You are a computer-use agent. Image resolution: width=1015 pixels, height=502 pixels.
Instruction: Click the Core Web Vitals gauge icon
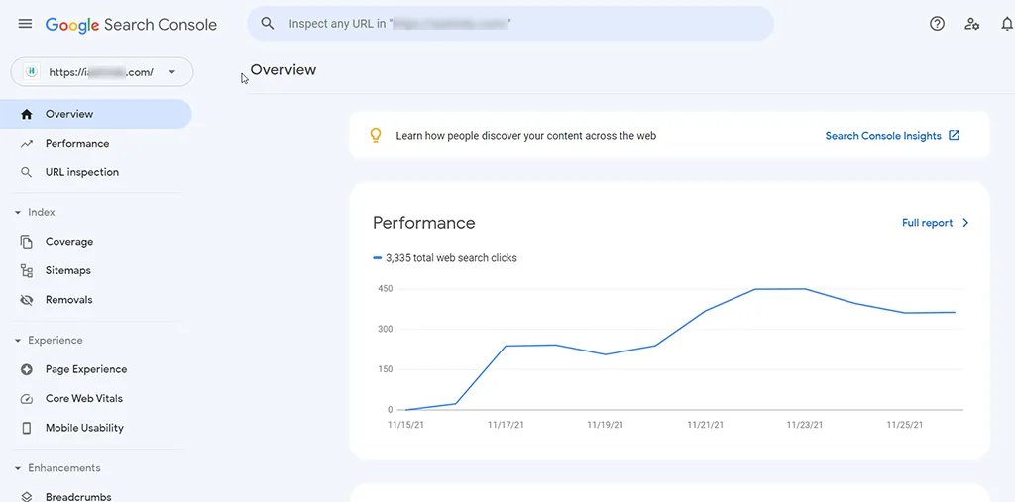27,398
